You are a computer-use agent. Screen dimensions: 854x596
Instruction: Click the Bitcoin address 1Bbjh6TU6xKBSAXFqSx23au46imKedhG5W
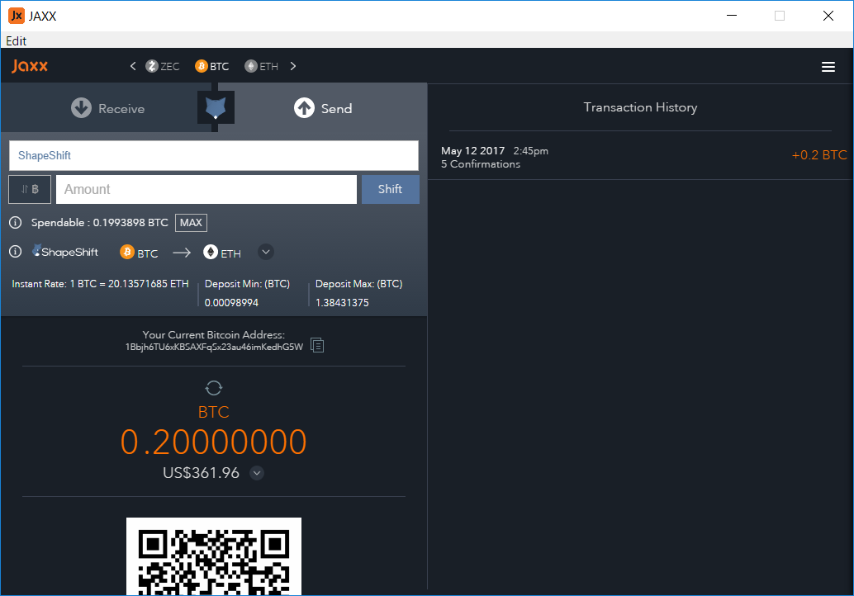(x=214, y=347)
